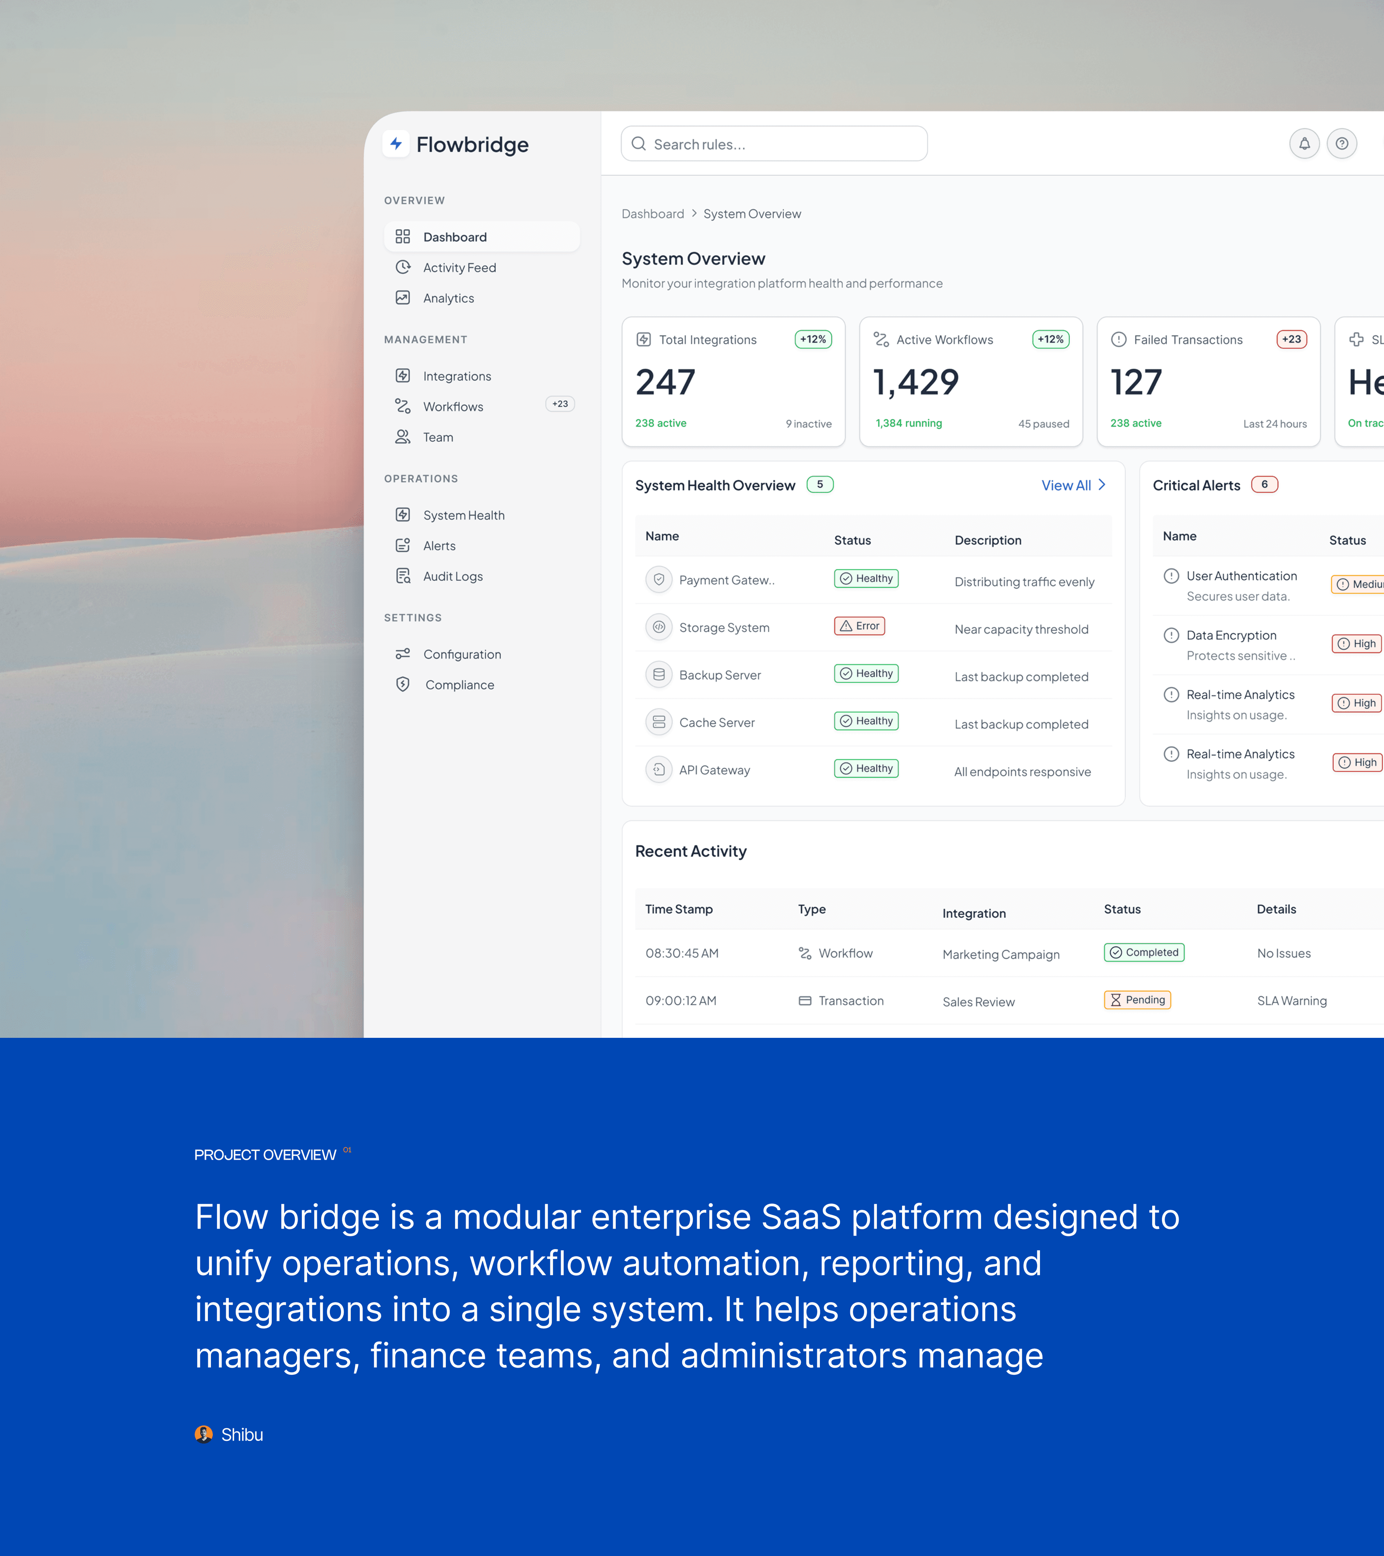Open the help question mark icon

[x=1341, y=144]
